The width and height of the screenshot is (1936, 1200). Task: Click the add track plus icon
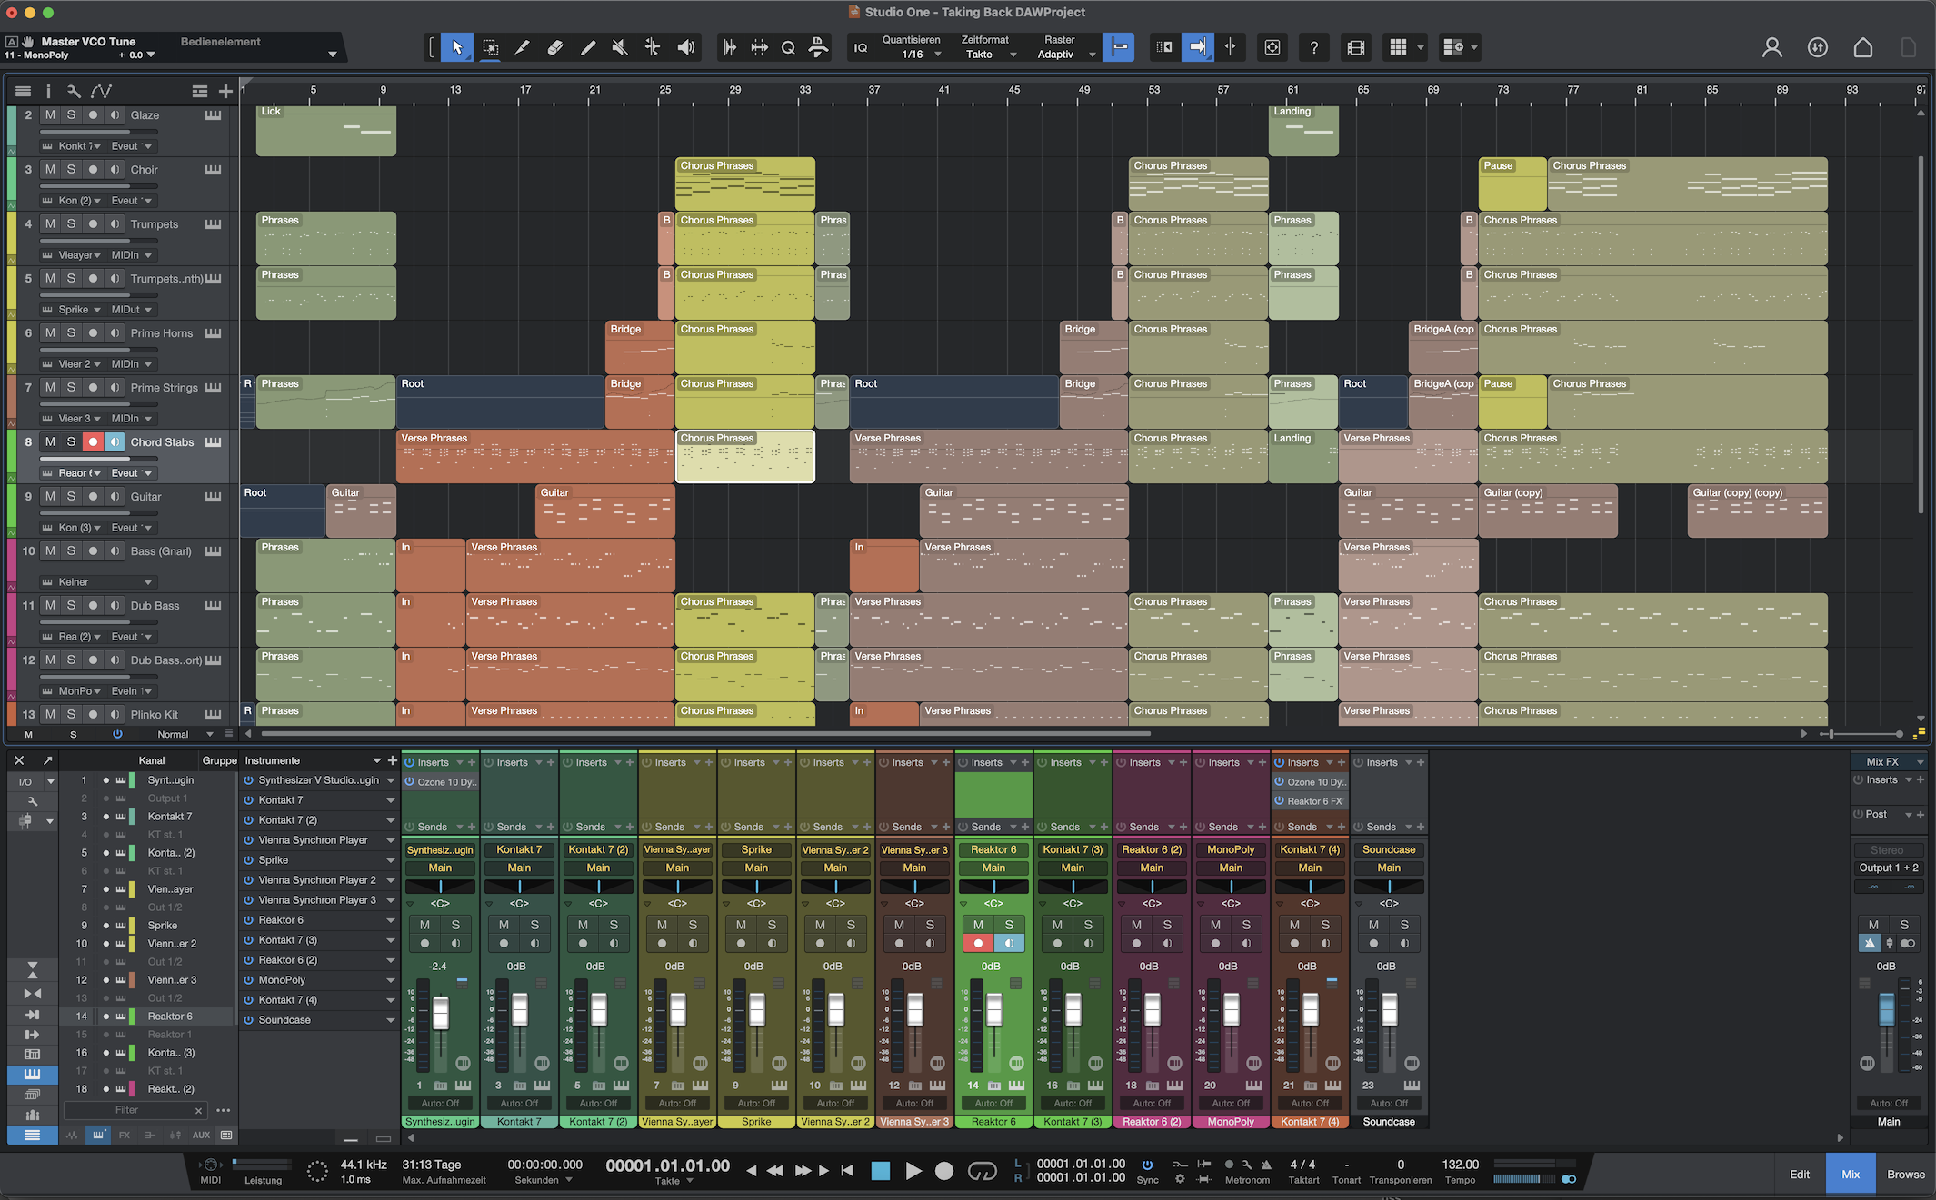tap(225, 91)
